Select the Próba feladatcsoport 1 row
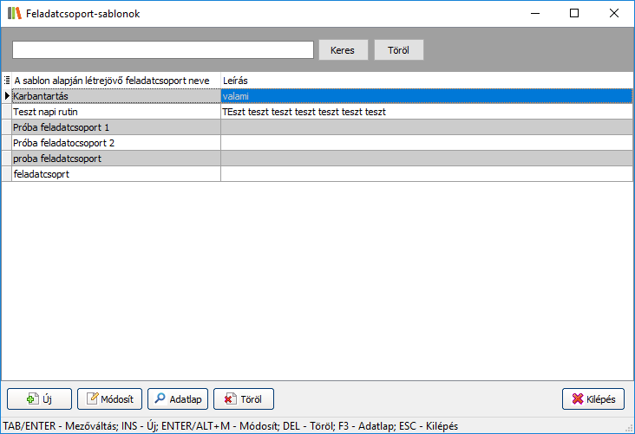This screenshot has width=635, height=434. click(x=115, y=127)
